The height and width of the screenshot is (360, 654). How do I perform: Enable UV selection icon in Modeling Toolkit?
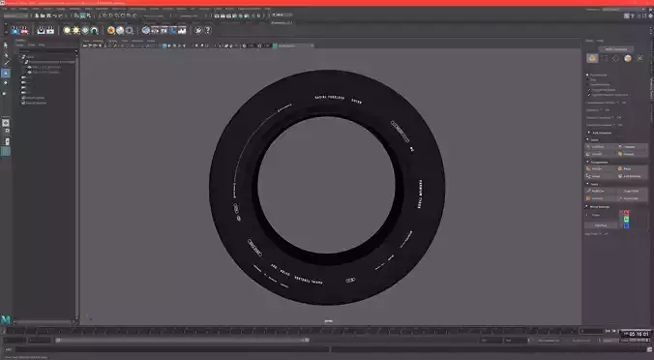(x=640, y=58)
